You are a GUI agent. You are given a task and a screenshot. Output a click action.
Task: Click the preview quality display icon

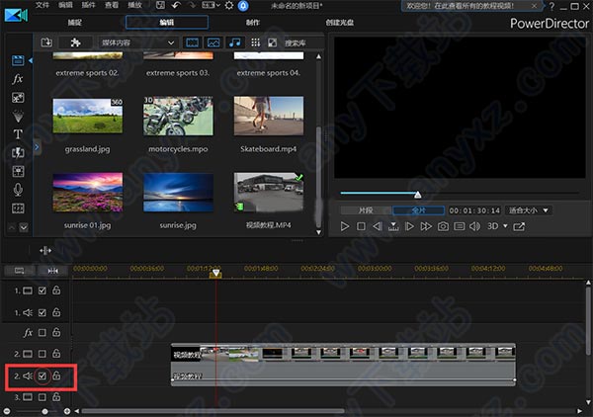click(460, 226)
